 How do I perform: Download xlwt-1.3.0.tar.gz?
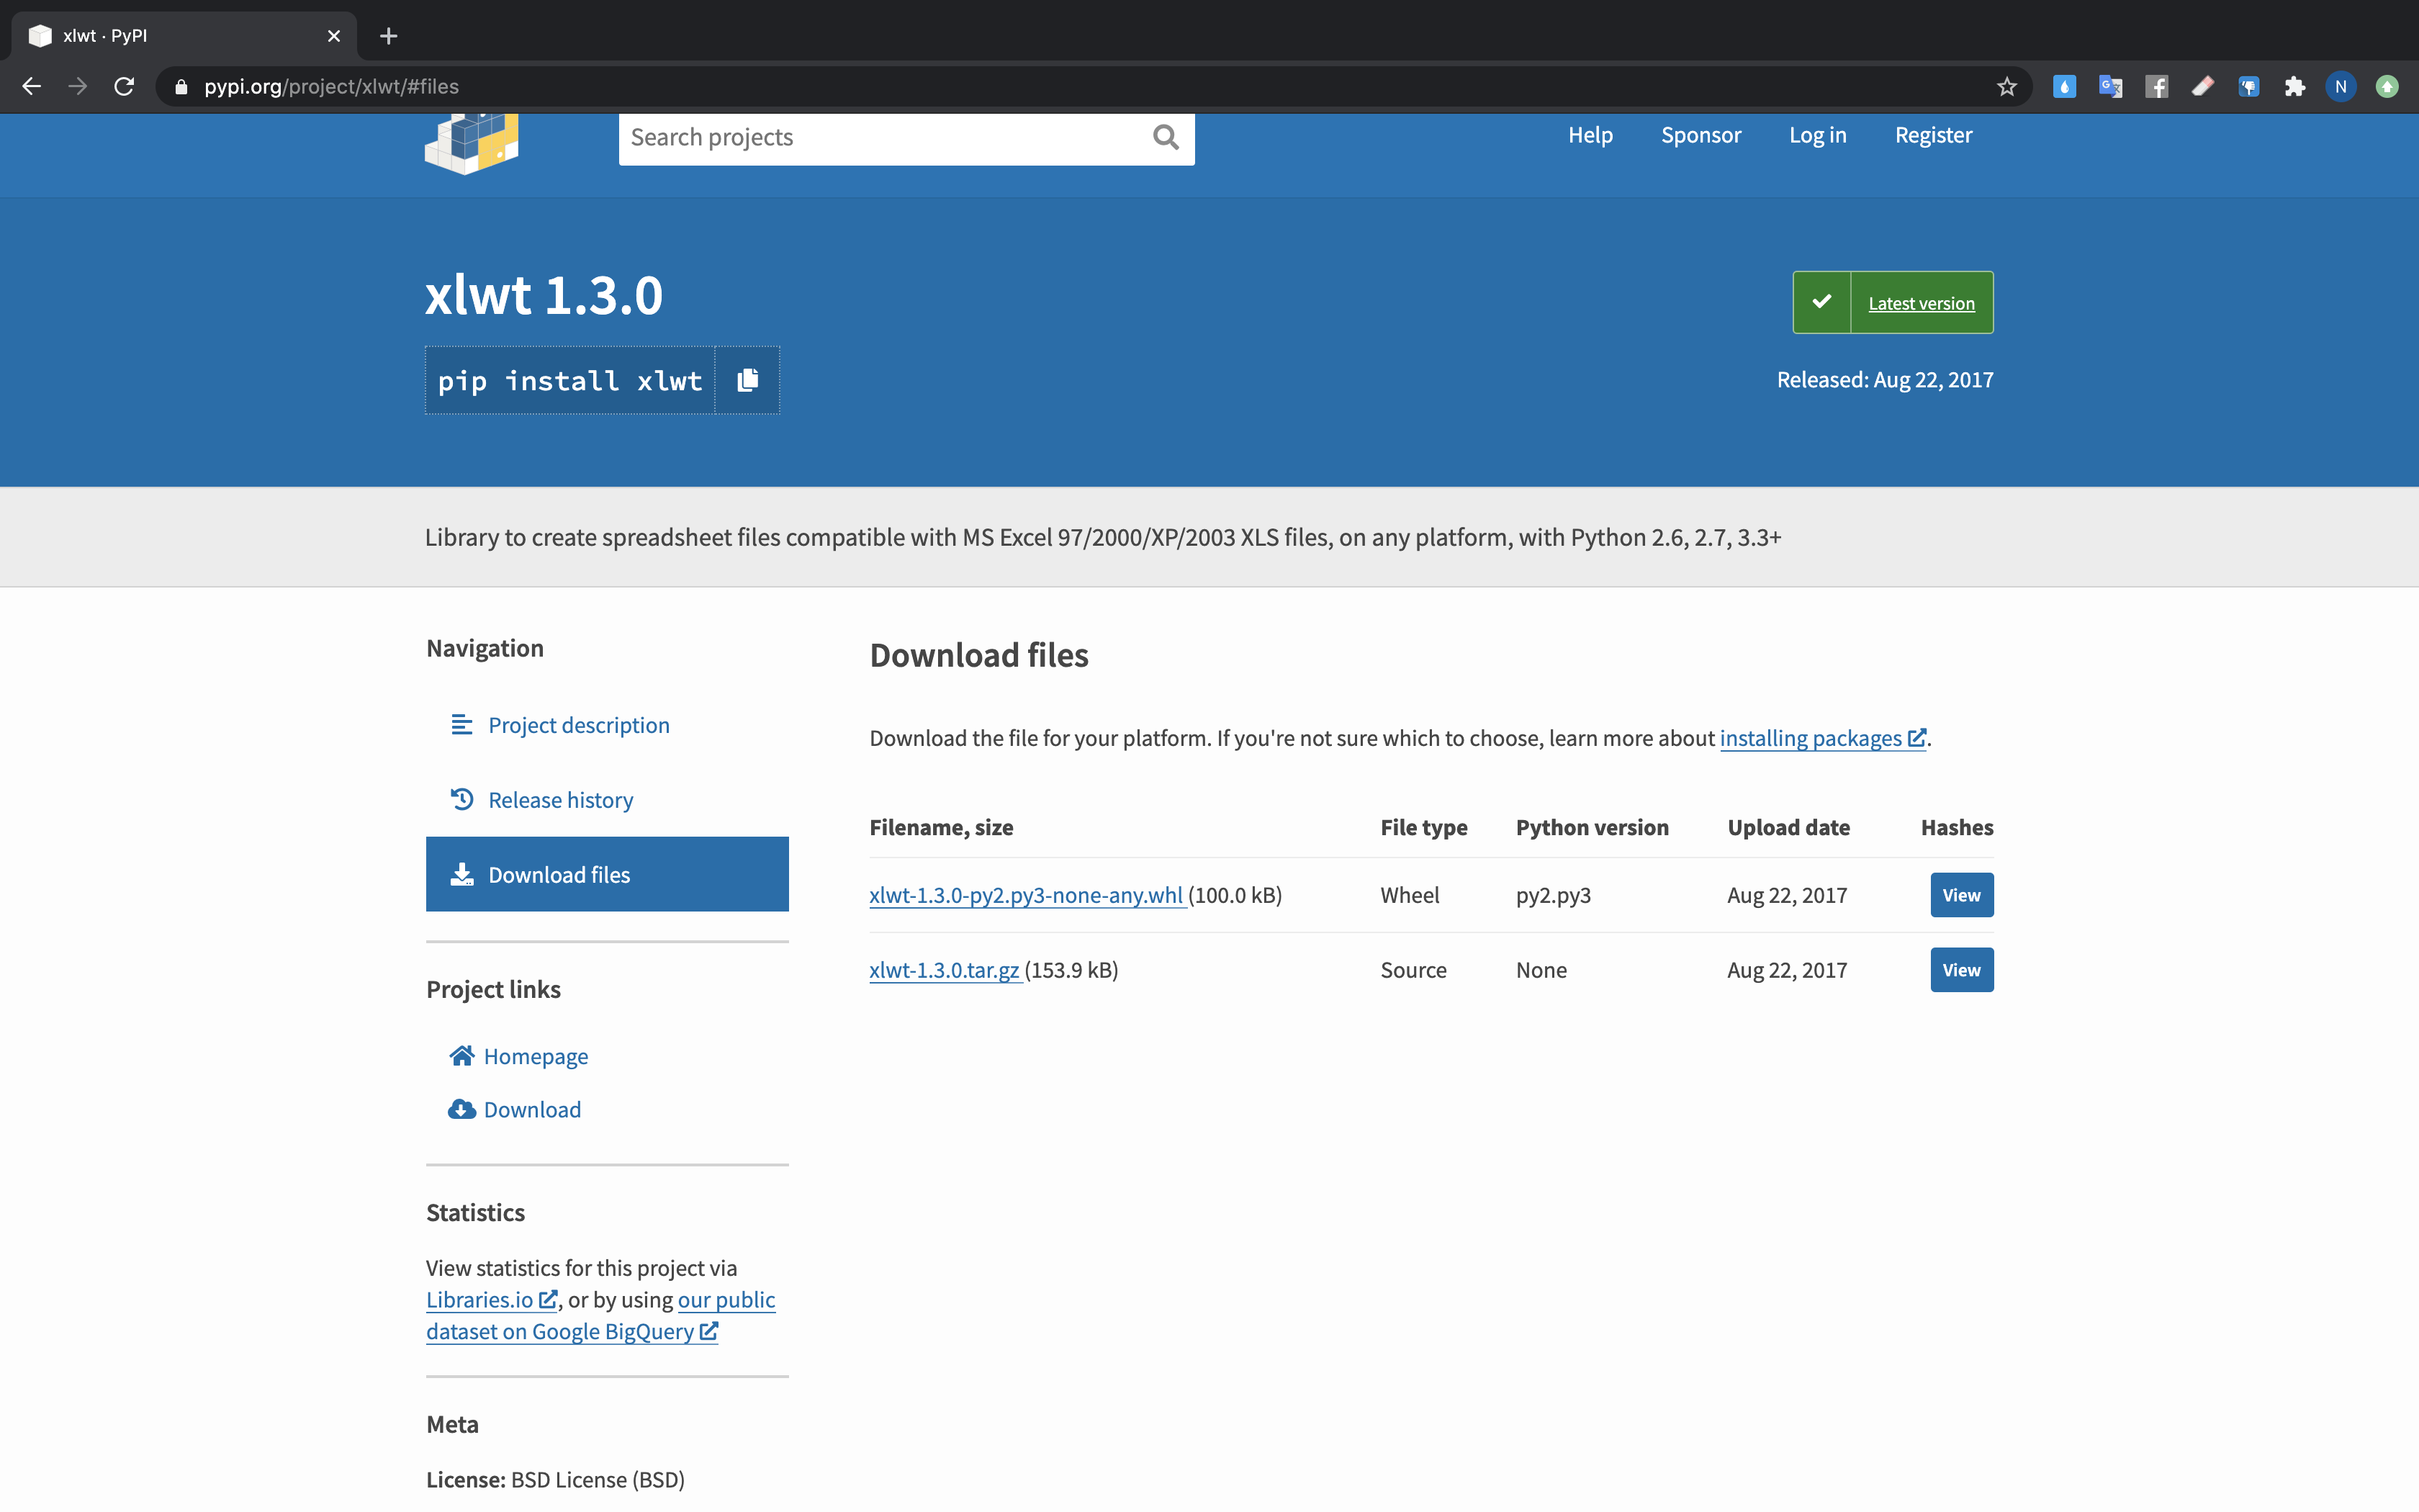[x=945, y=970]
